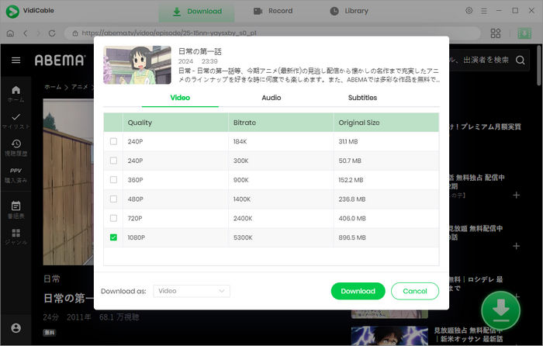The height and width of the screenshot is (346, 543).
Task: Click the Cancel button
Action: coord(415,291)
